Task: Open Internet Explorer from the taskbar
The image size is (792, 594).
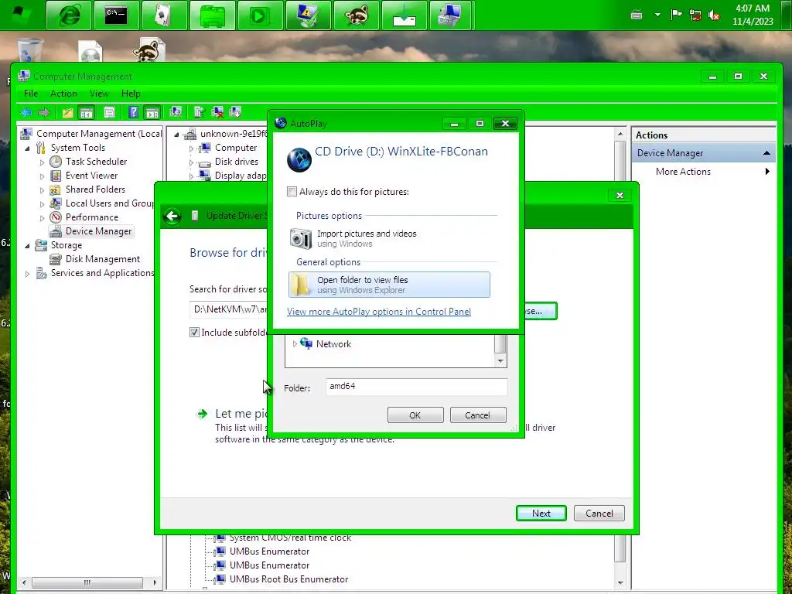Action: pos(69,15)
